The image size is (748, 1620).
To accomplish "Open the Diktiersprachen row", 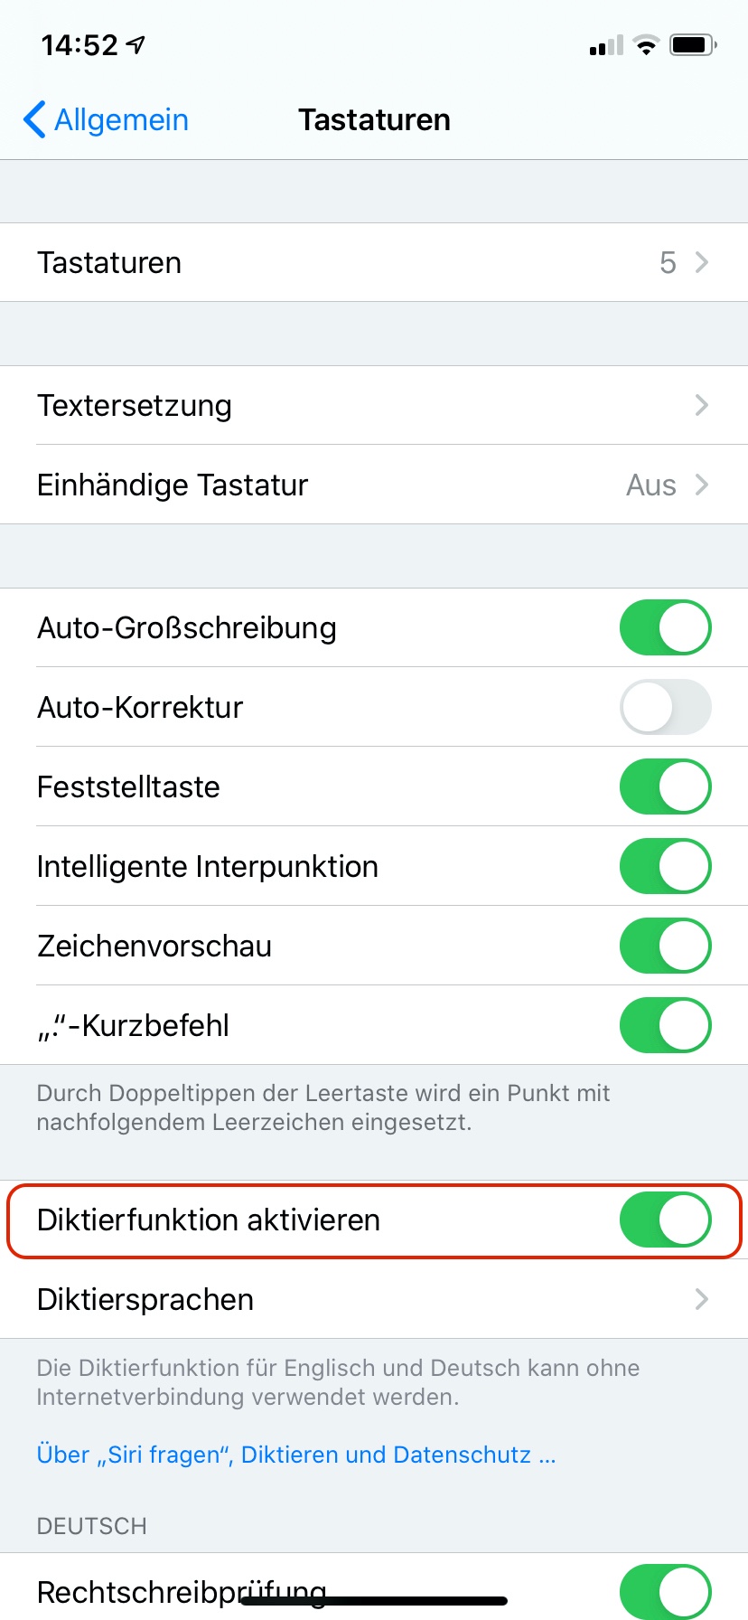I will point(374,1299).
